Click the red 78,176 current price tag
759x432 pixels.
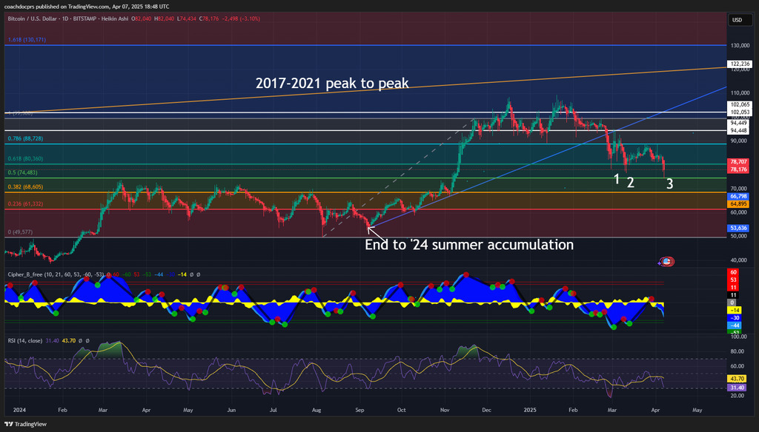point(738,169)
